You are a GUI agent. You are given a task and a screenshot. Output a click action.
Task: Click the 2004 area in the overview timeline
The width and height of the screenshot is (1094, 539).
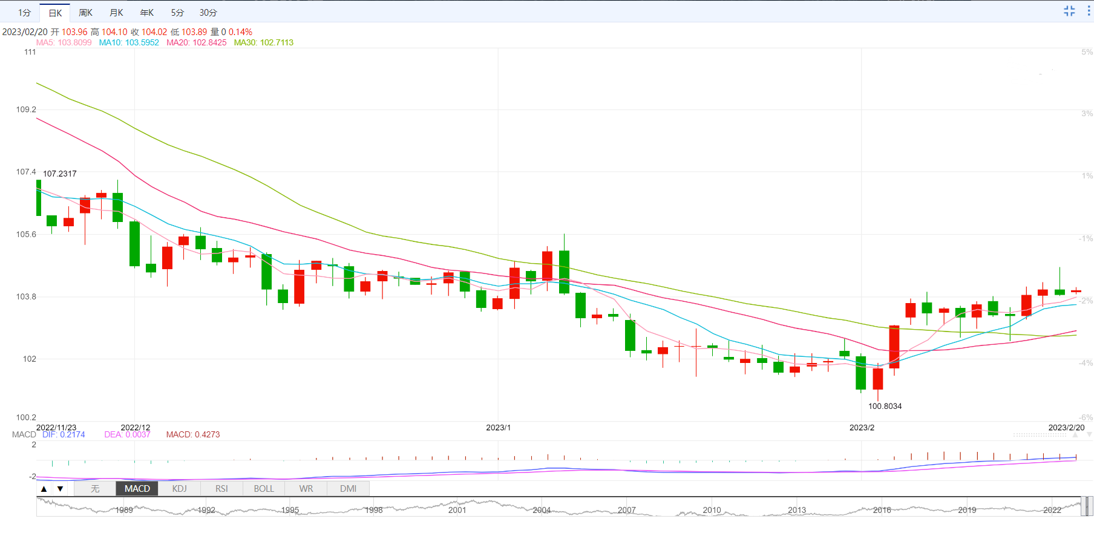(542, 509)
